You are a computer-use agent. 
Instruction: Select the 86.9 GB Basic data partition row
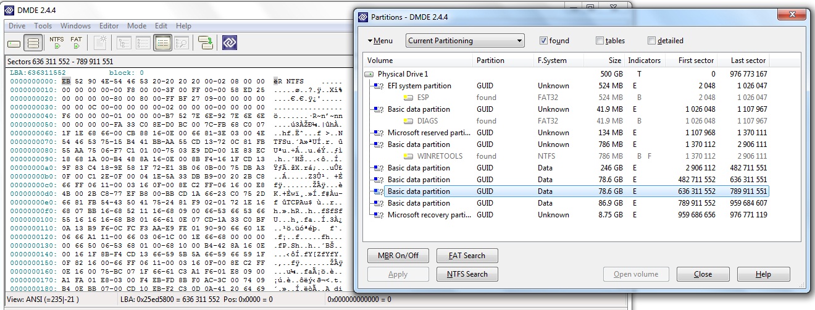[x=566, y=203]
